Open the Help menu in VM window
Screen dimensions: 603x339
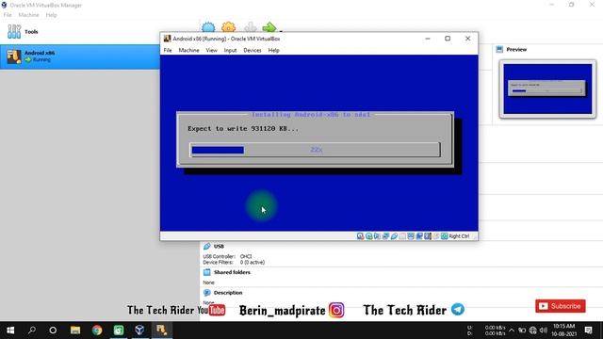[274, 50]
